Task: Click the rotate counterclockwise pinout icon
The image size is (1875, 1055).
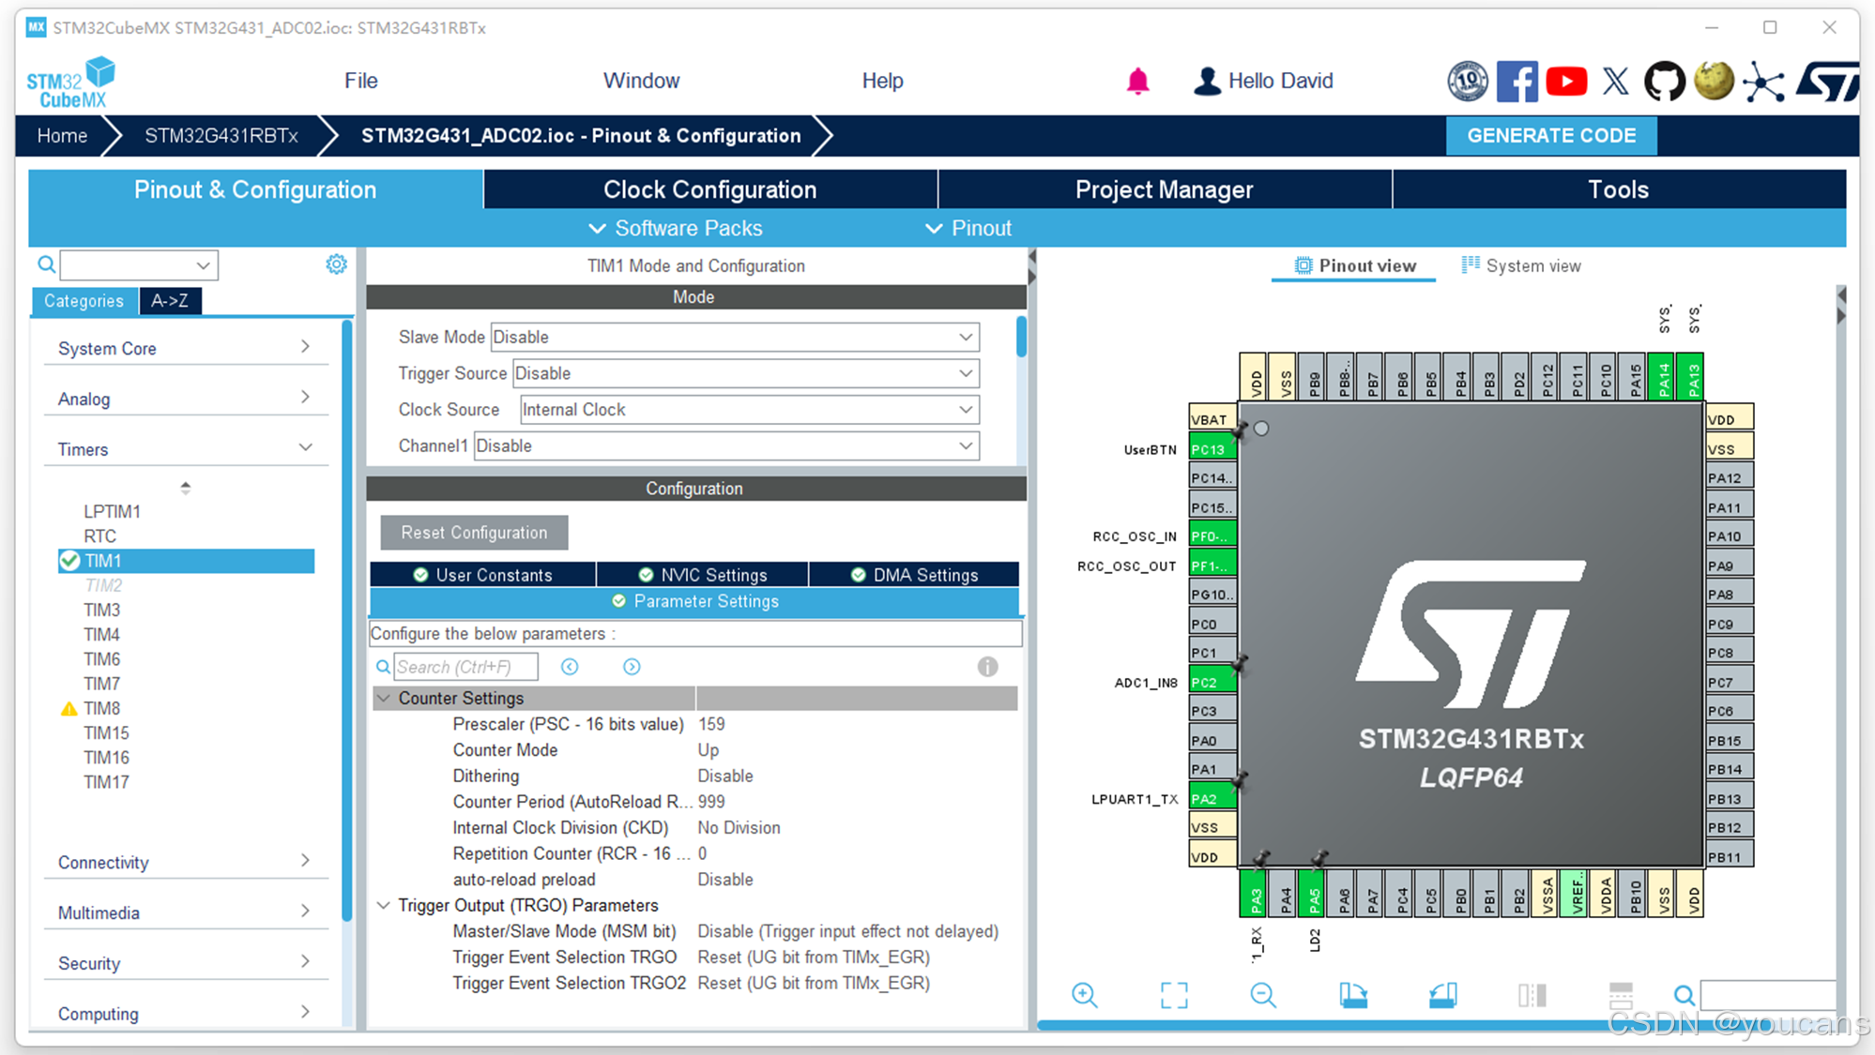Action: tap(1442, 995)
